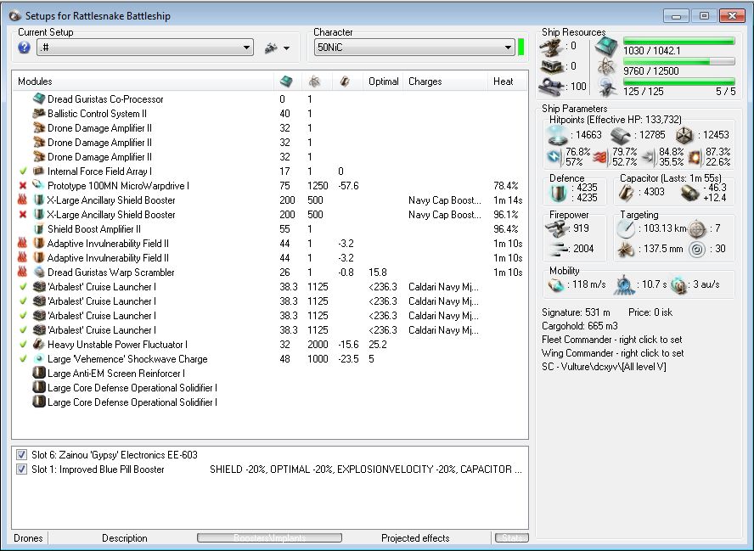Click the Heavy Unstable Power Fluctuator module icon
The width and height of the screenshot is (754, 551).
39,345
